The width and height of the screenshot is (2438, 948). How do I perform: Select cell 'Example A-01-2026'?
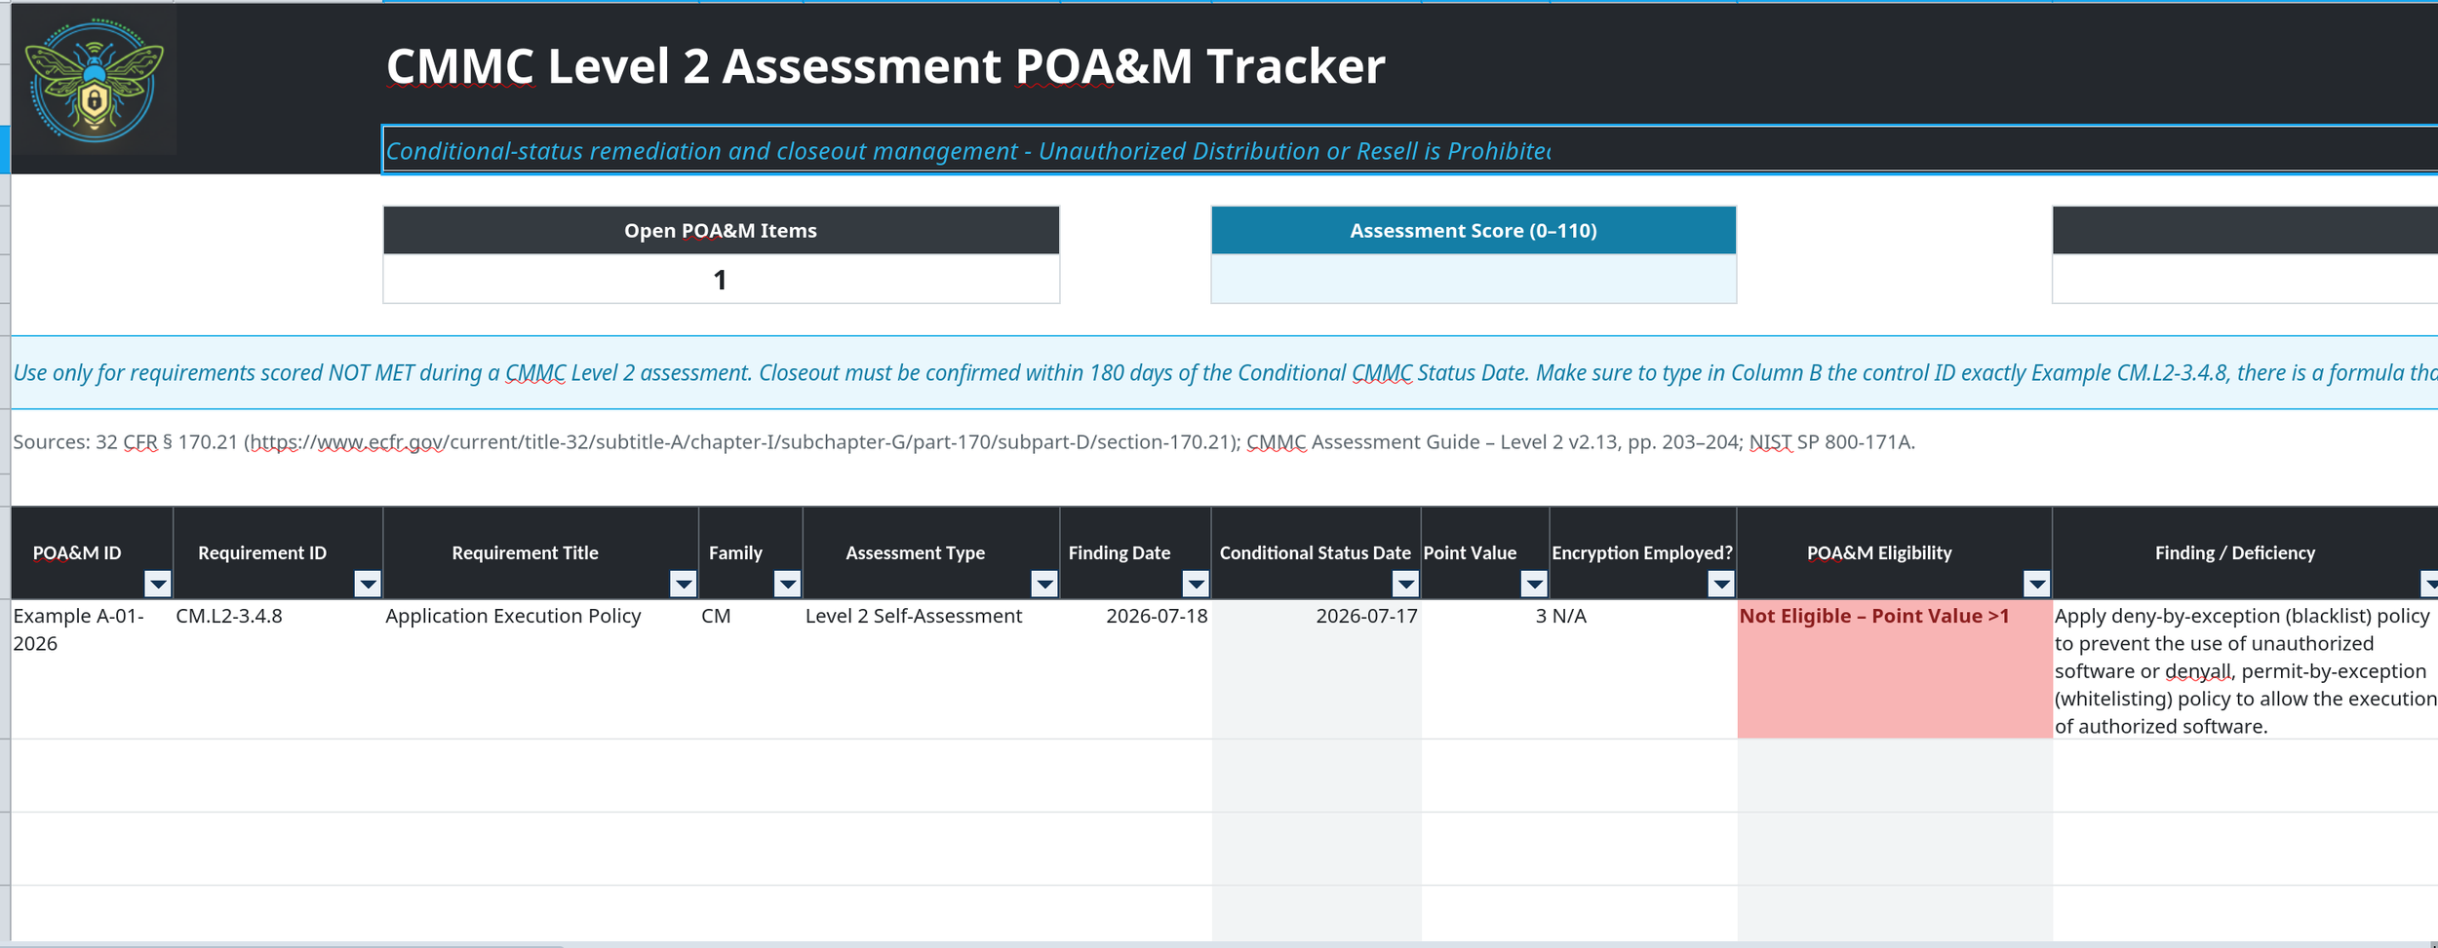pyautogui.click(x=92, y=668)
